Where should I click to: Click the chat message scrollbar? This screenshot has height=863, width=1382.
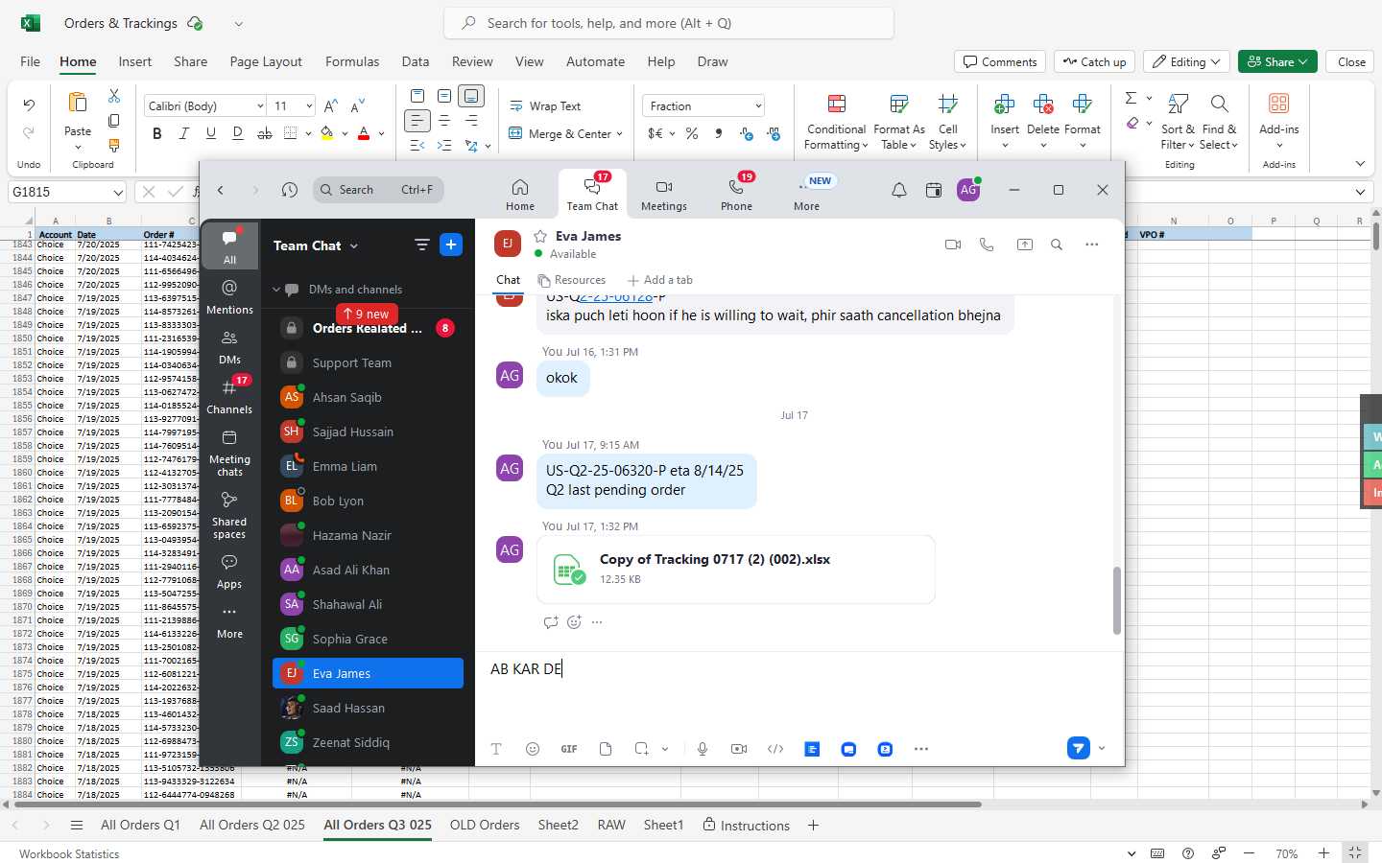point(1116,600)
